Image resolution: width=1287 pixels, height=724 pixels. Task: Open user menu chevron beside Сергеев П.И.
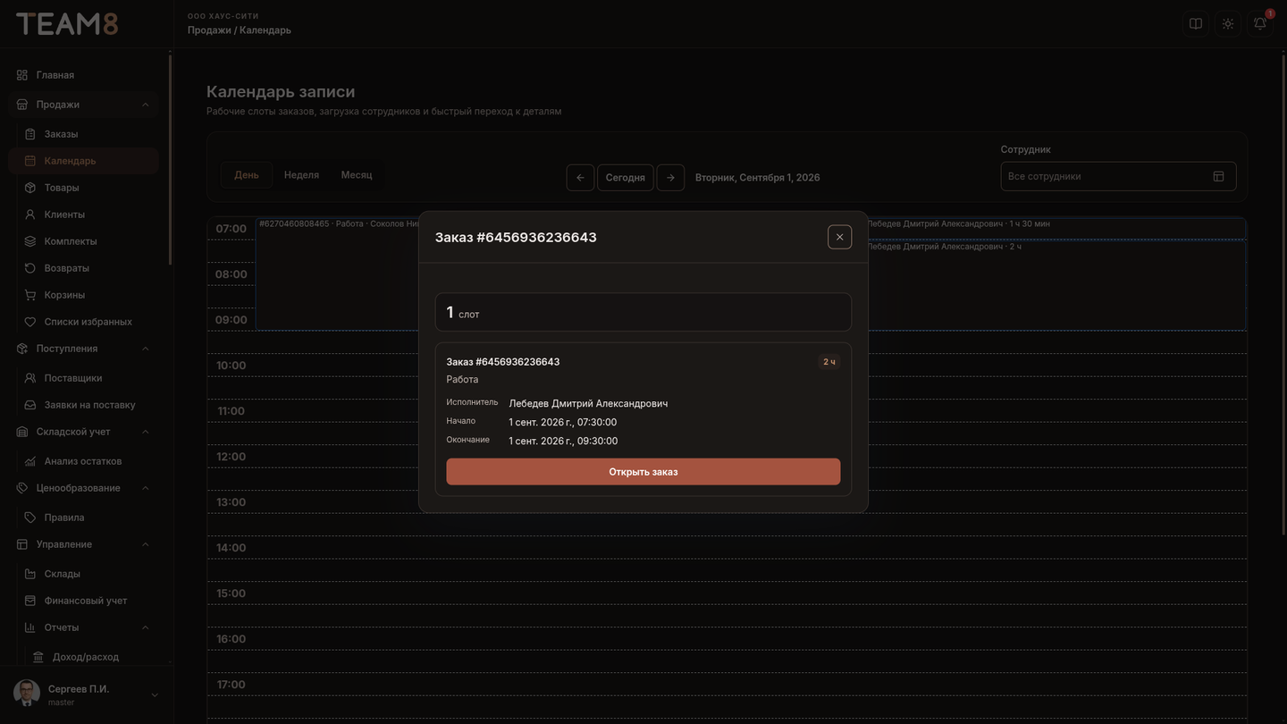click(x=154, y=695)
